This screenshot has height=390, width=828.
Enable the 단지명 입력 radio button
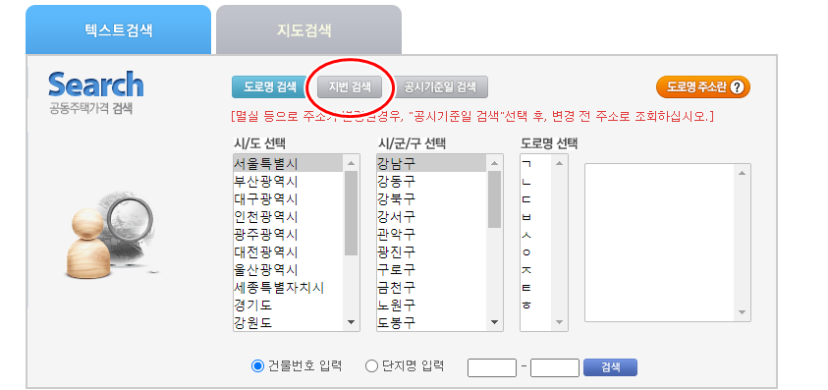(371, 365)
